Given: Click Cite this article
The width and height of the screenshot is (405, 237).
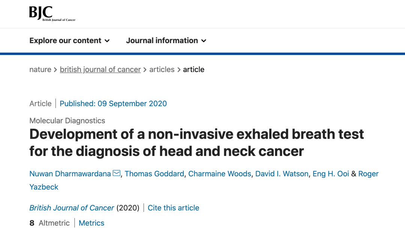Looking at the screenshot, I should [x=173, y=208].
